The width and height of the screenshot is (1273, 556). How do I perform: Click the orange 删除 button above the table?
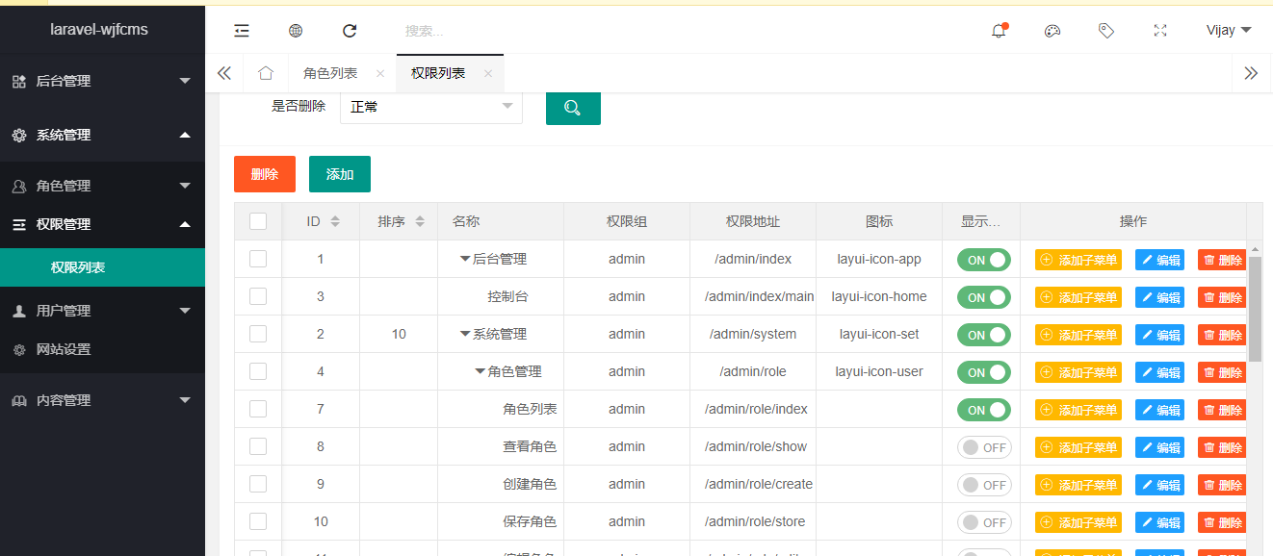[265, 174]
